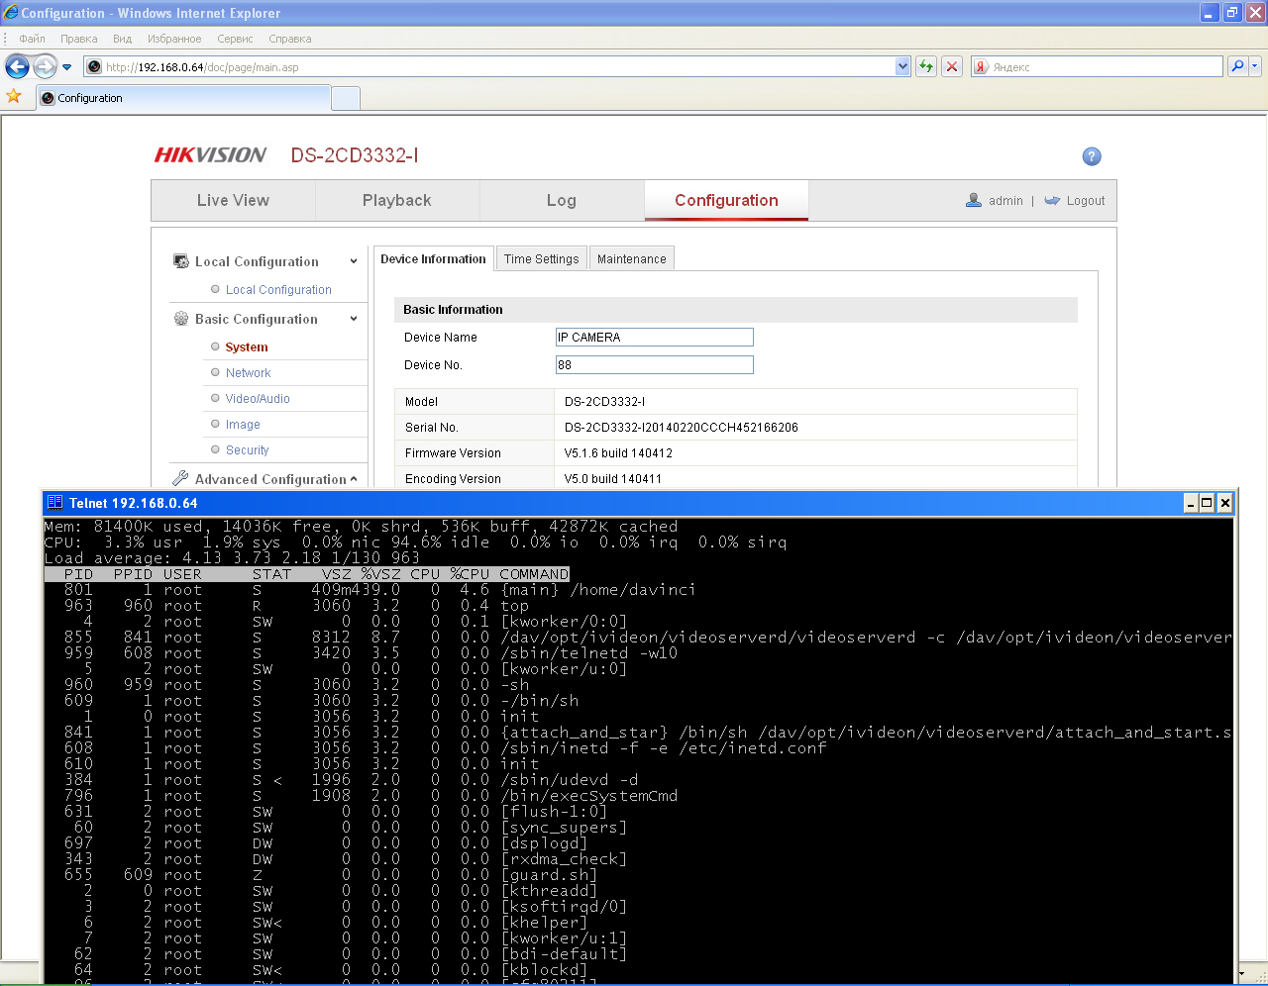Screen dimensions: 1268x986
Task: Open Security settings in sidebar
Action: (247, 450)
